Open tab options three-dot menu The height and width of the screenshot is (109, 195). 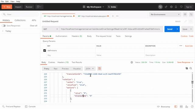coord(117,16)
